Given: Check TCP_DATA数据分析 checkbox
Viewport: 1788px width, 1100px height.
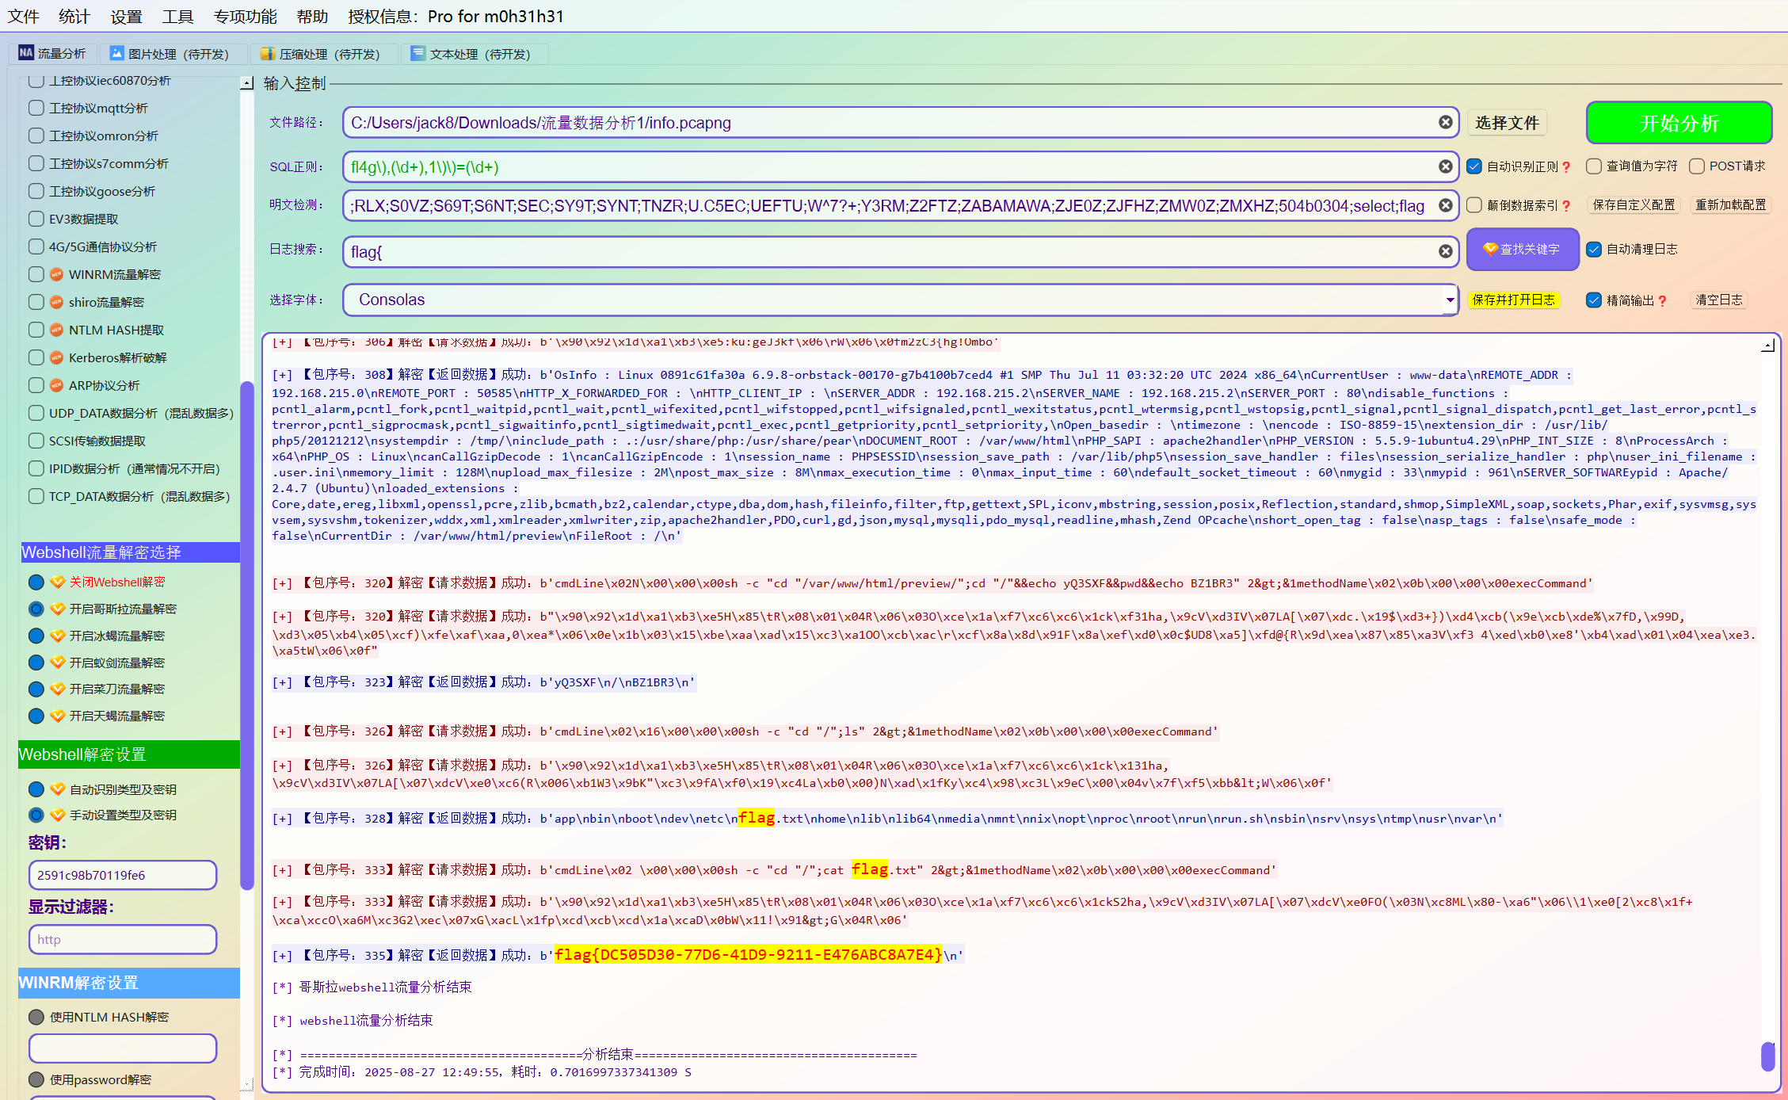Looking at the screenshot, I should coord(36,496).
